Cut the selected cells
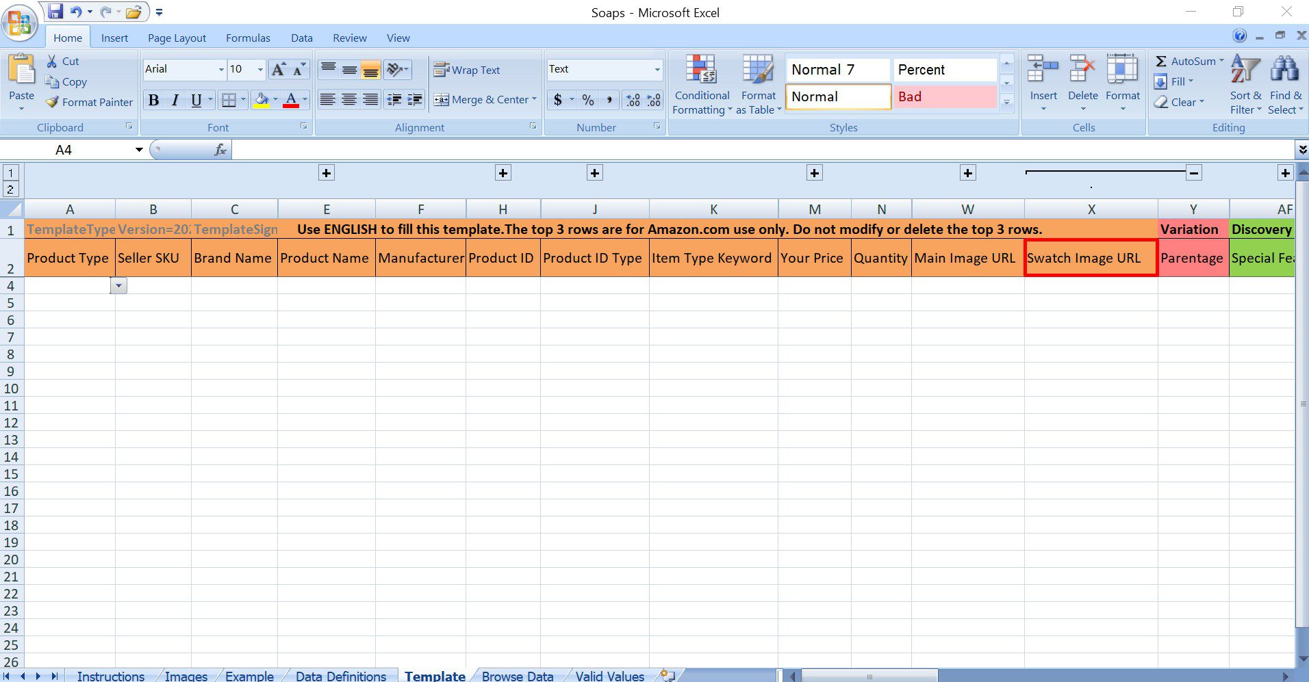The height and width of the screenshot is (682, 1309). pos(62,61)
